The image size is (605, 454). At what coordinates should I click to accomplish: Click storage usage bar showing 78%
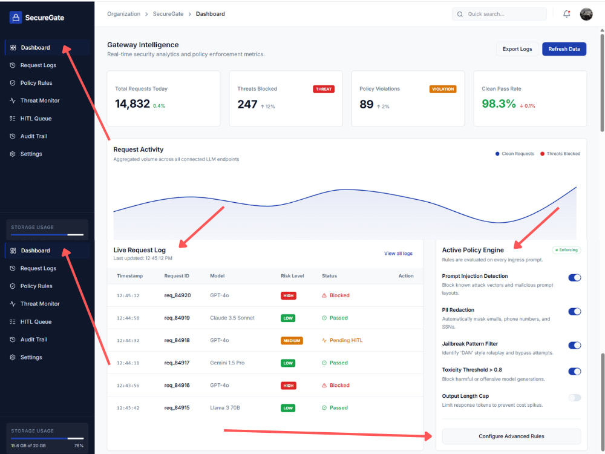coord(47,438)
